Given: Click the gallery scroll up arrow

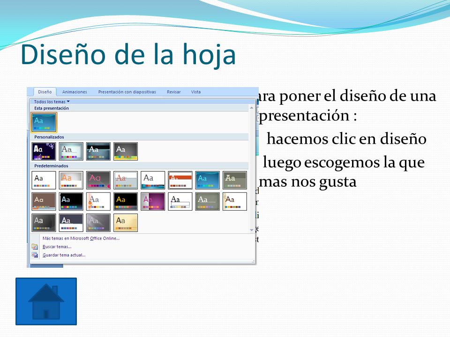Looking at the screenshot, I should [252, 108].
